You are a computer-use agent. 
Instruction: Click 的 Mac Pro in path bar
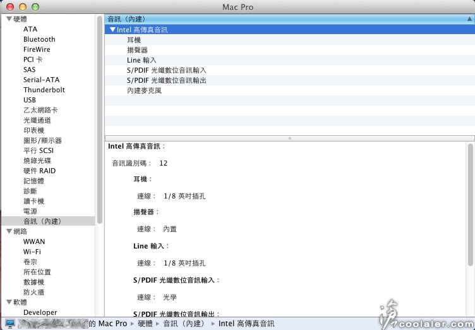coord(108,323)
